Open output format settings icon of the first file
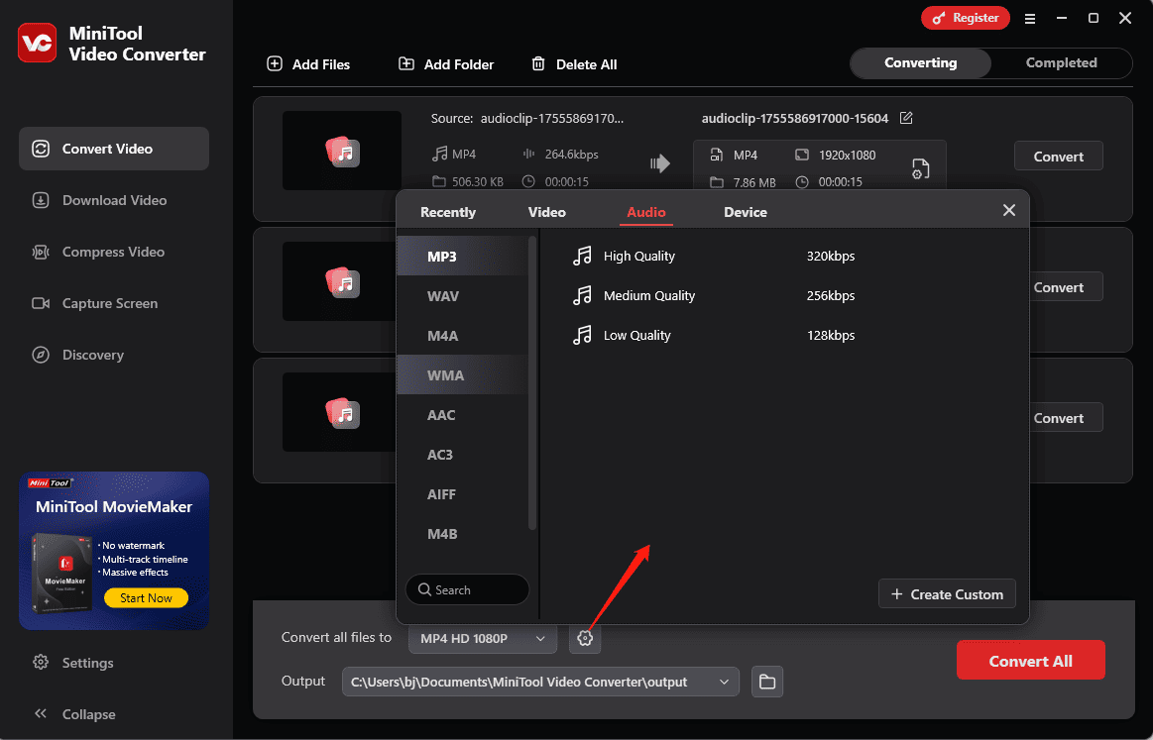 tap(920, 168)
